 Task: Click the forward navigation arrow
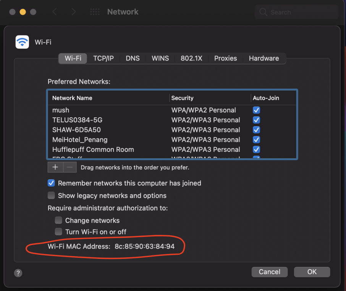pos(73,11)
